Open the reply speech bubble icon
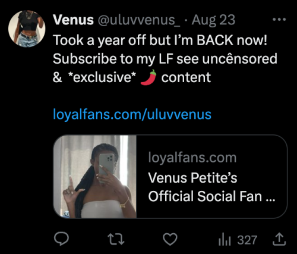The width and height of the screenshot is (297, 254). pyautogui.click(x=61, y=239)
